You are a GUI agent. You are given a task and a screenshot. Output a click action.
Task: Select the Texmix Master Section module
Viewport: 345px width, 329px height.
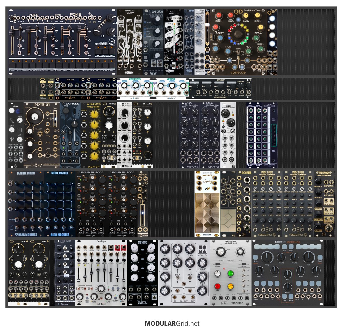click(x=324, y=204)
